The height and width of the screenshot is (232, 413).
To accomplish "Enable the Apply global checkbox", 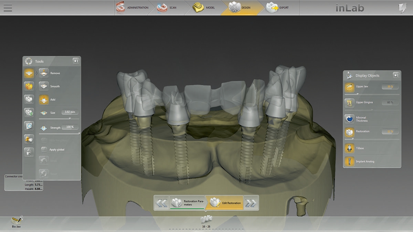I will click(44, 150).
